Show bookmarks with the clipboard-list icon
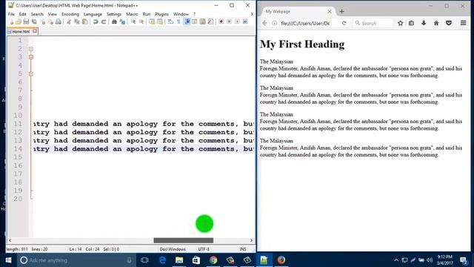The image size is (474, 267). [x=412, y=23]
